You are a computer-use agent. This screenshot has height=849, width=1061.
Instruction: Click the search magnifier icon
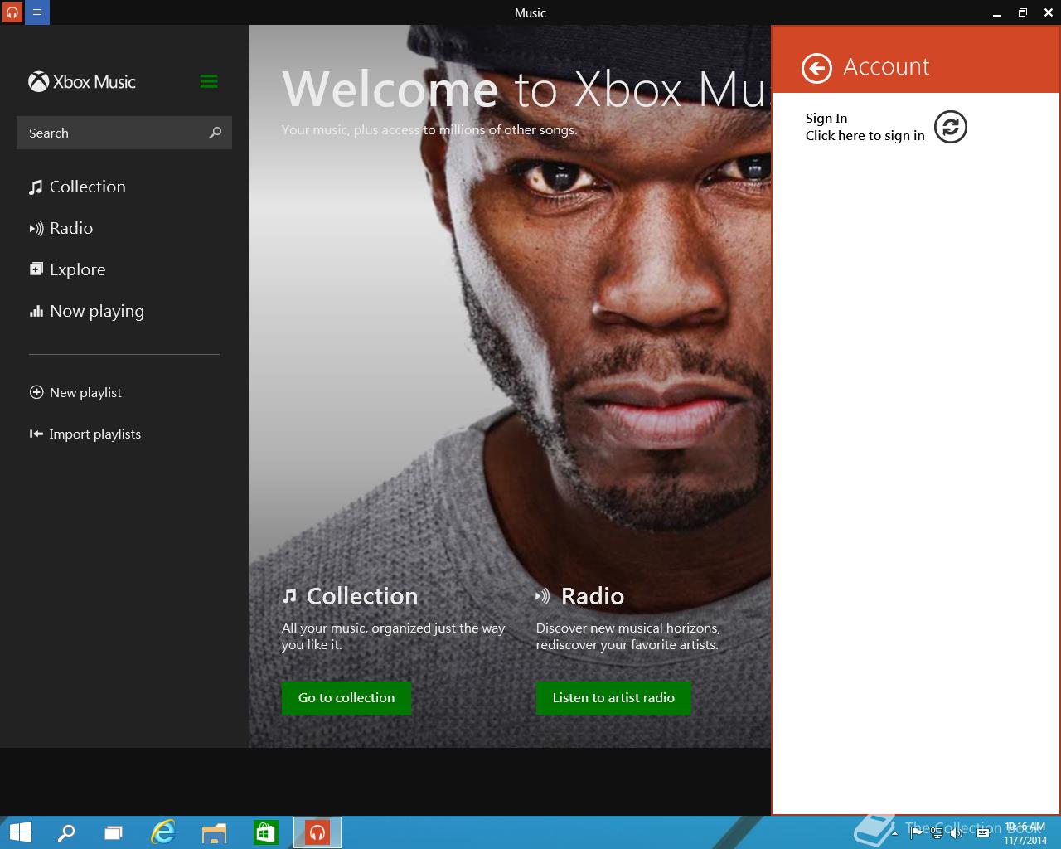pyautogui.click(x=216, y=133)
